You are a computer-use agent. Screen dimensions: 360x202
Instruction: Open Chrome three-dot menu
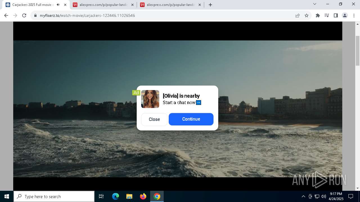coord(354,15)
